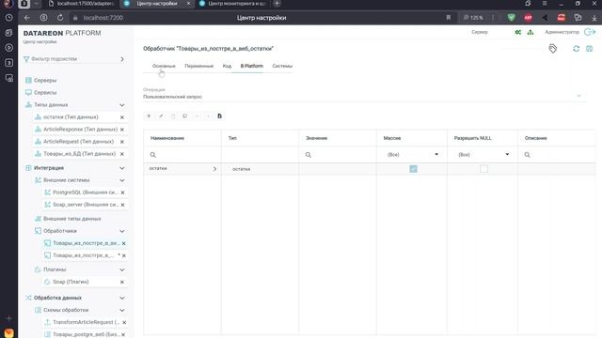Open Сервисы in sidebar
The image size is (602, 338).
[x=45, y=93]
